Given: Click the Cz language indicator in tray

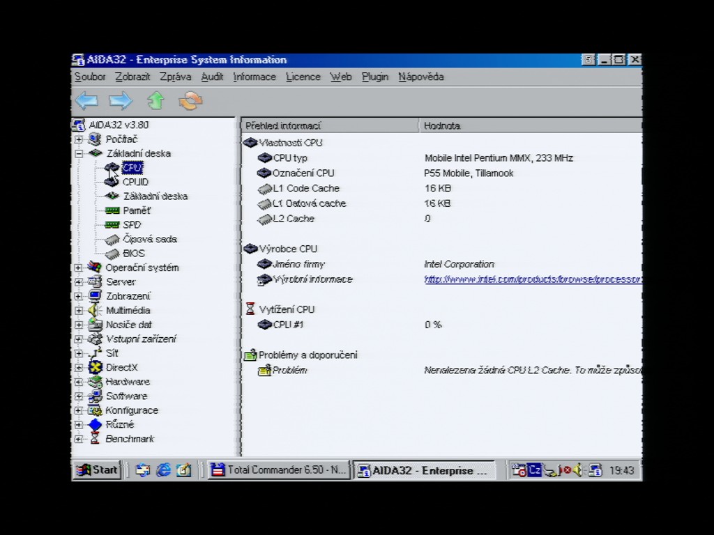Looking at the screenshot, I should (x=535, y=470).
